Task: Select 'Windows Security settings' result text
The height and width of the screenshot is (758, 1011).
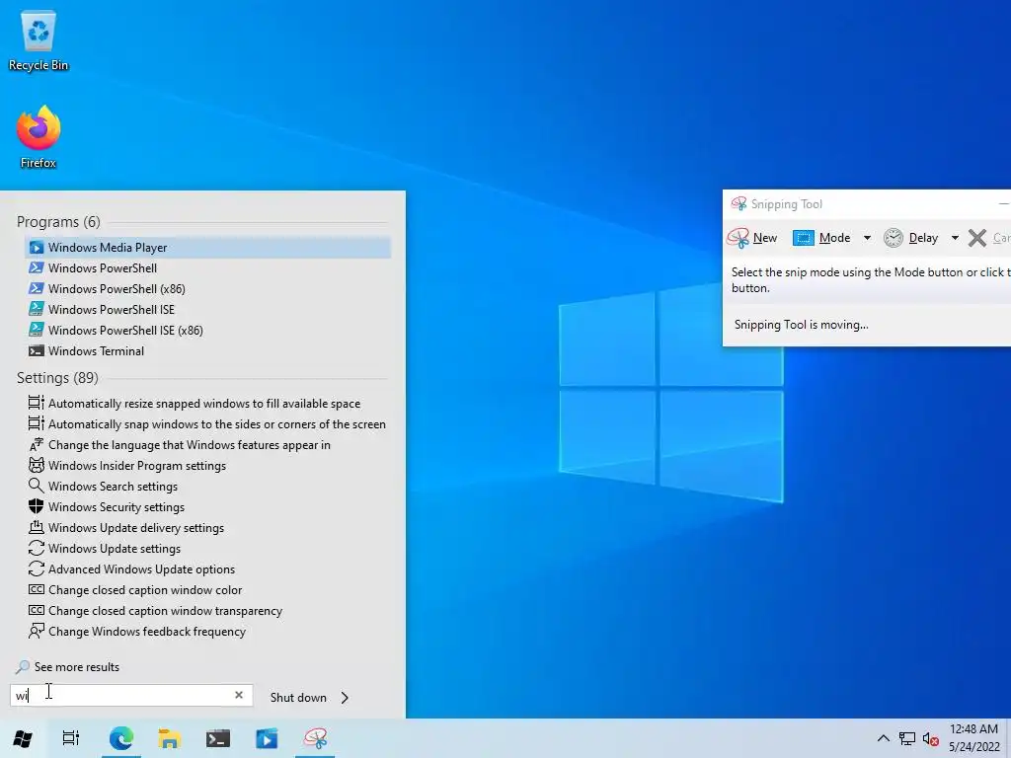Action: click(117, 507)
